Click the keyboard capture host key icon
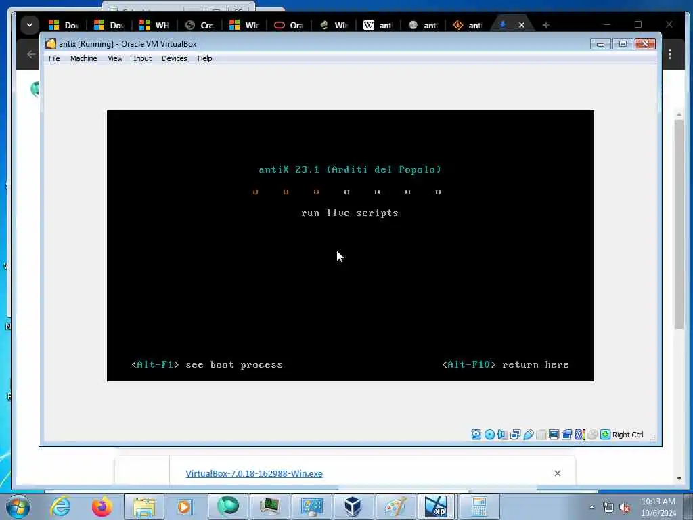 click(606, 435)
